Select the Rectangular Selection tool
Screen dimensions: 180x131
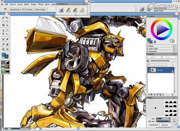(3, 22)
